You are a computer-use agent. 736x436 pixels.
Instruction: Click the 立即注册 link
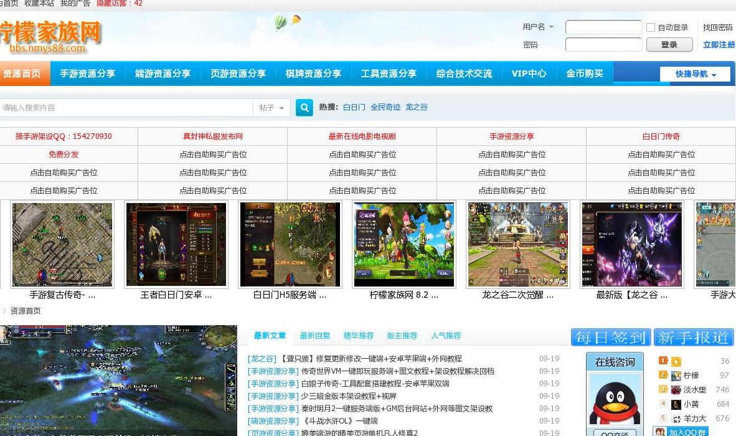[719, 45]
